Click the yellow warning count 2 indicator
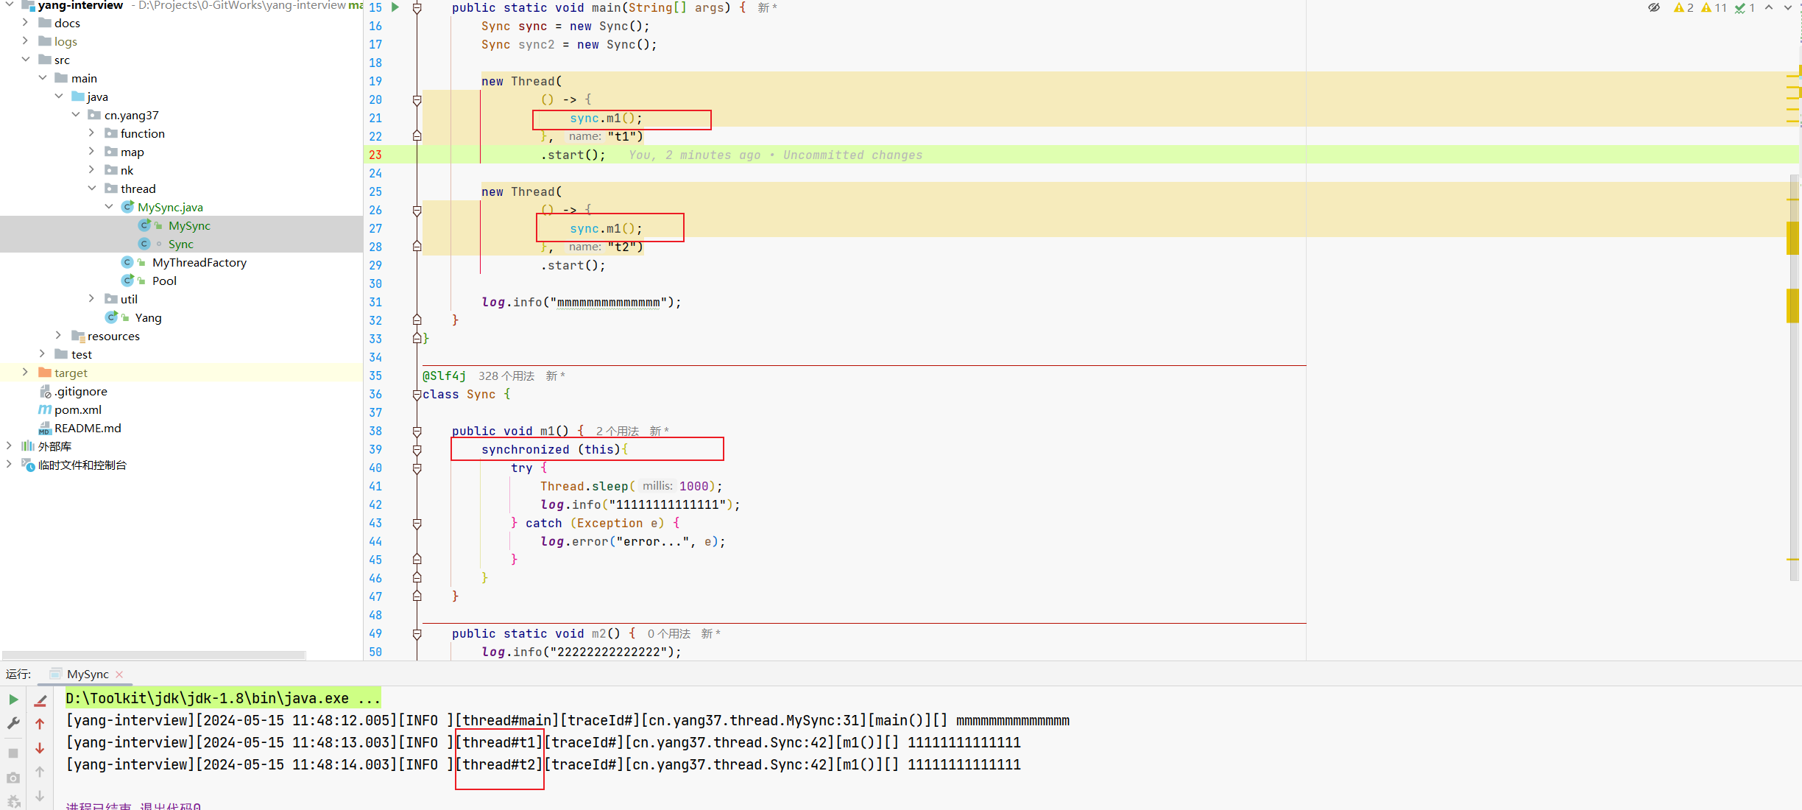This screenshot has height=810, width=1802. (x=1683, y=7)
